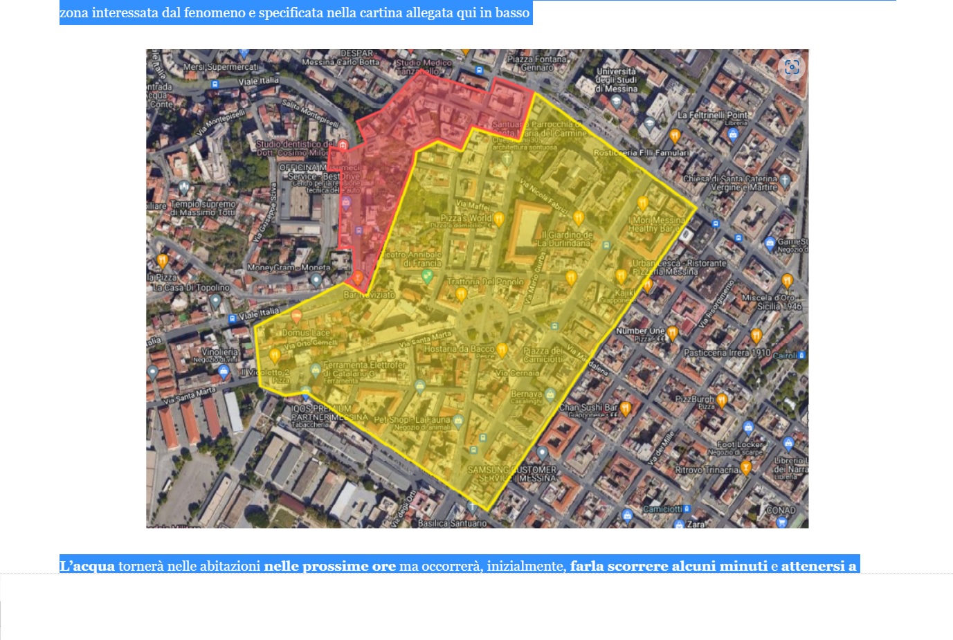This screenshot has height=640, width=953.
Task: Click the MoneyGram Moneta grey pin
Action: coord(316,280)
